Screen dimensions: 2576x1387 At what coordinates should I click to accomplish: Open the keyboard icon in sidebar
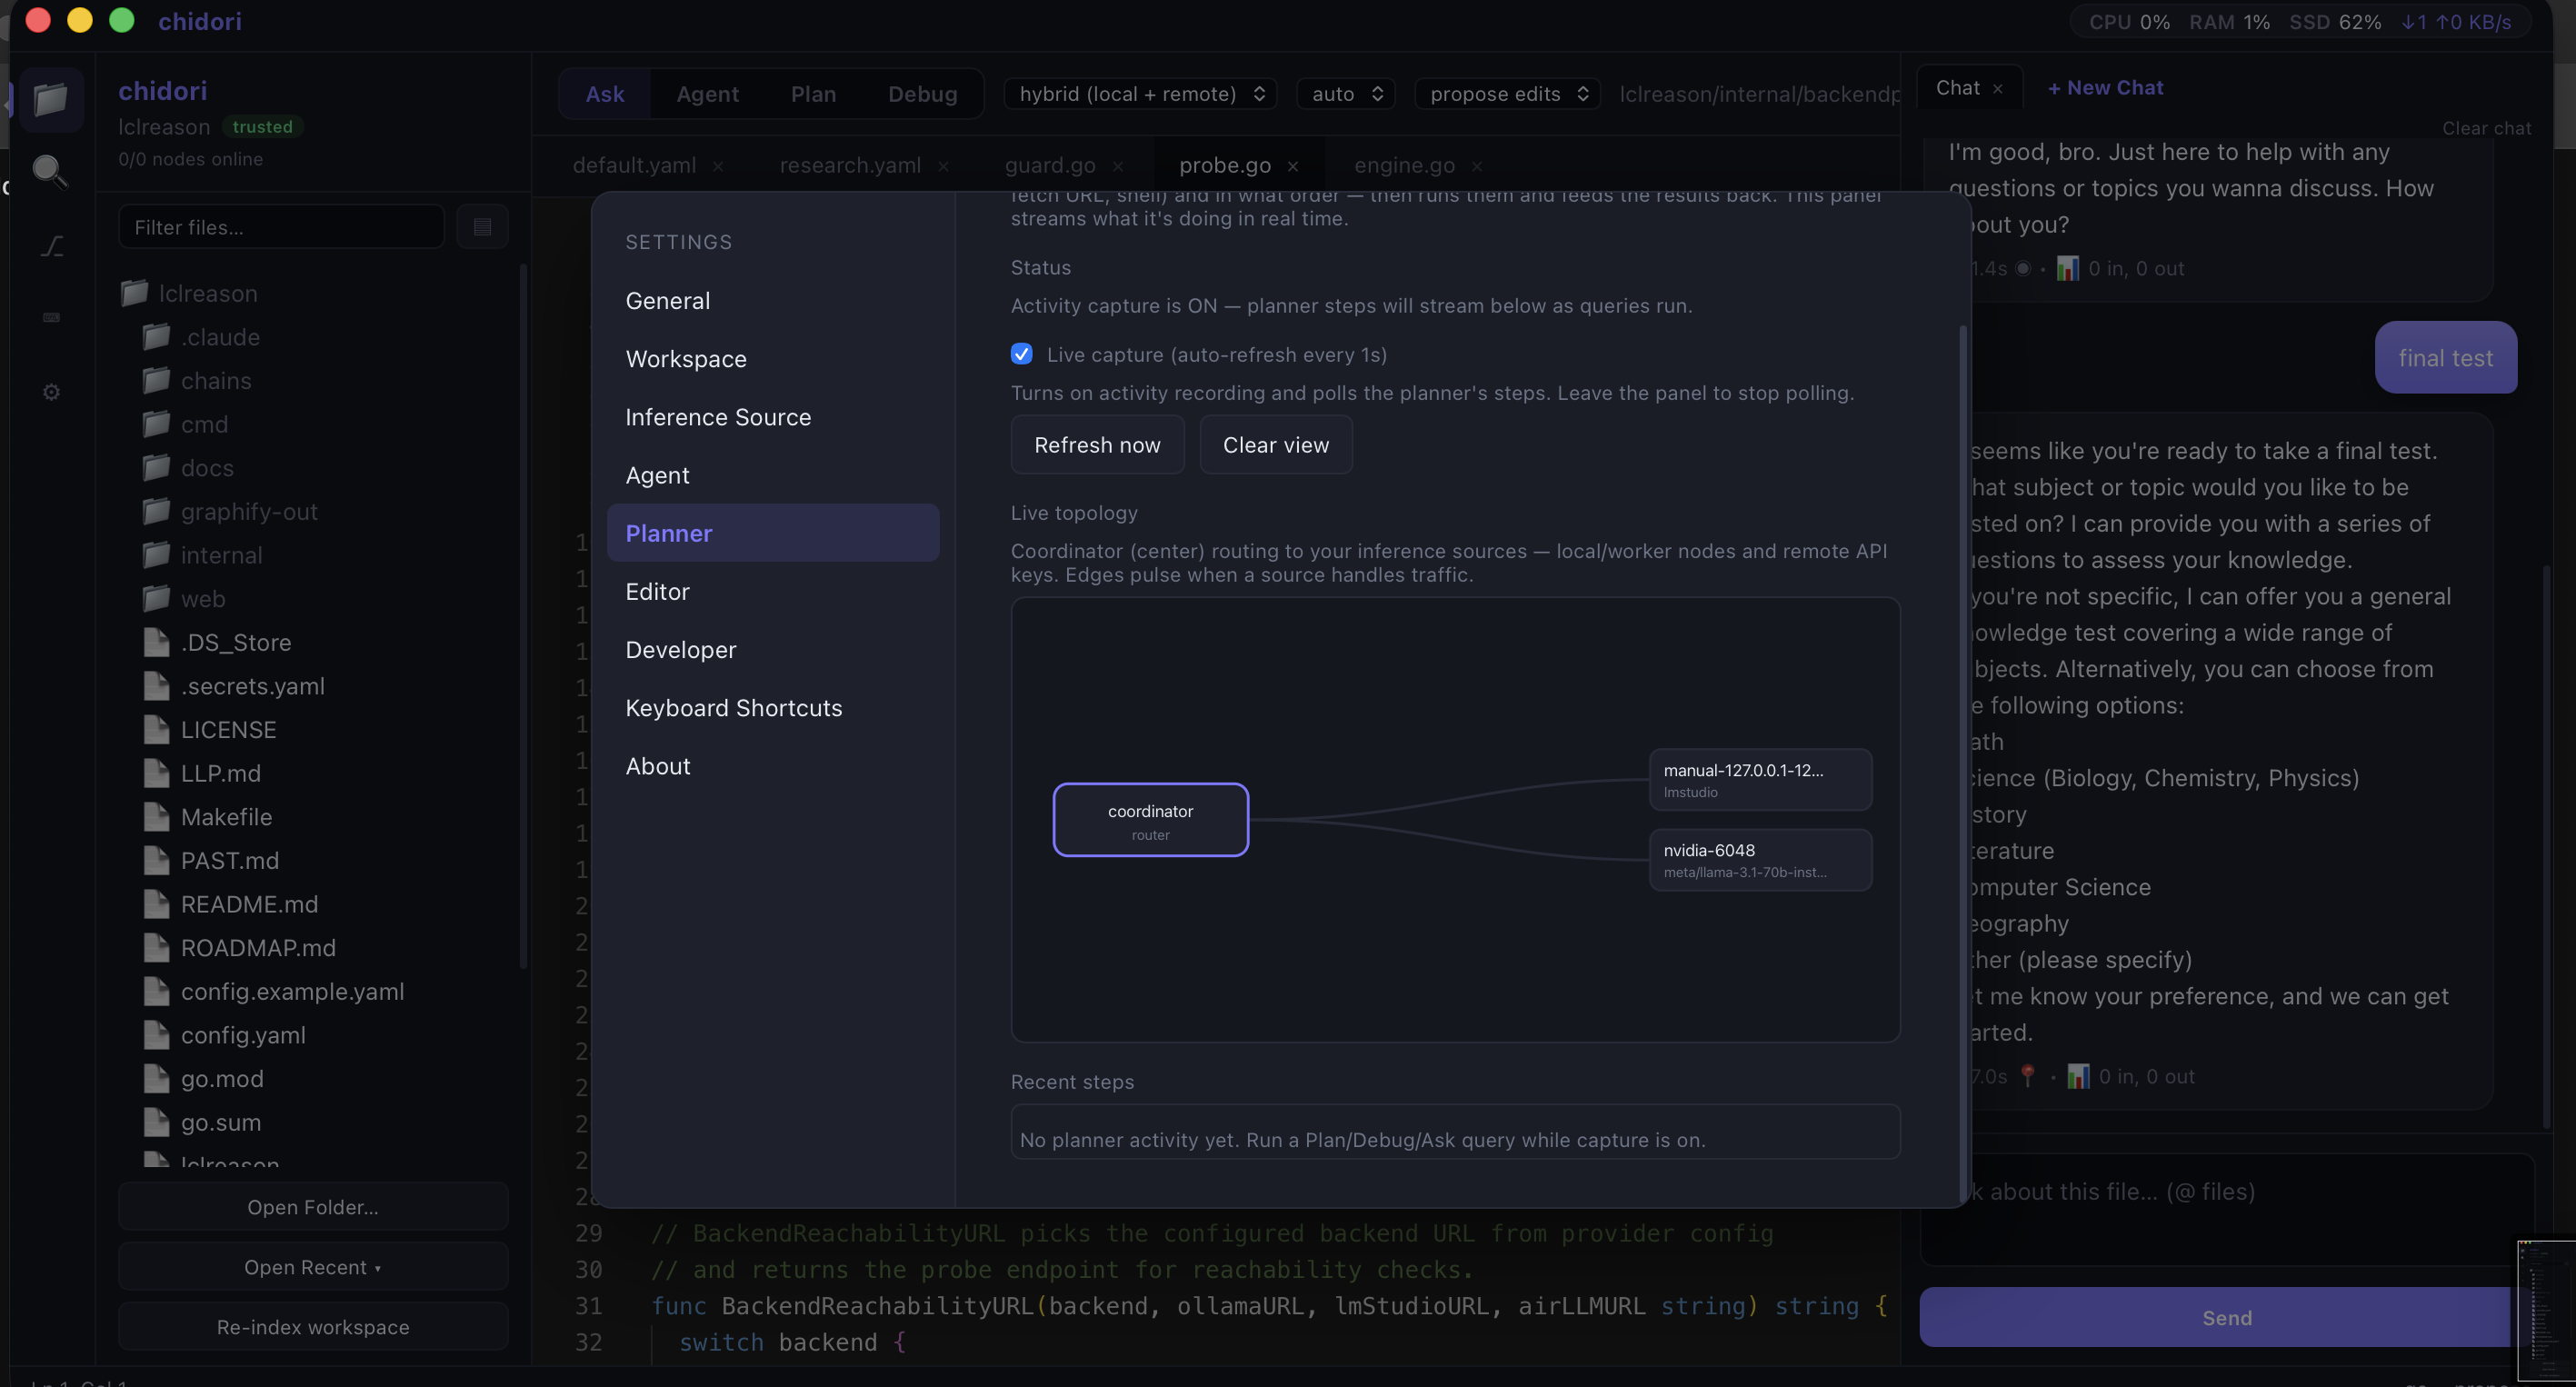(51, 317)
